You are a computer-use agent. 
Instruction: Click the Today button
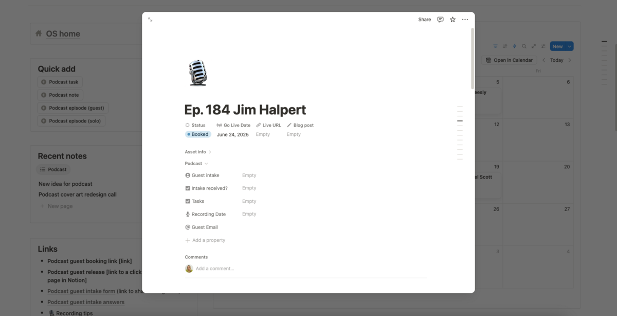(x=556, y=60)
